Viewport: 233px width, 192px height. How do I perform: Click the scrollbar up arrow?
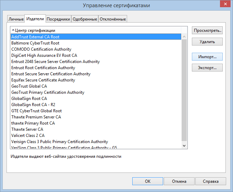[x=184, y=37]
